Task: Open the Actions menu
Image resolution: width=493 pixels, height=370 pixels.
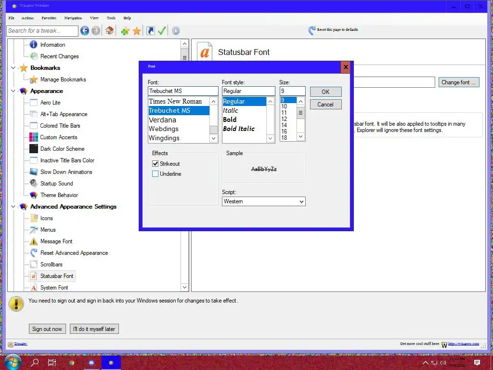Action: 27,18
